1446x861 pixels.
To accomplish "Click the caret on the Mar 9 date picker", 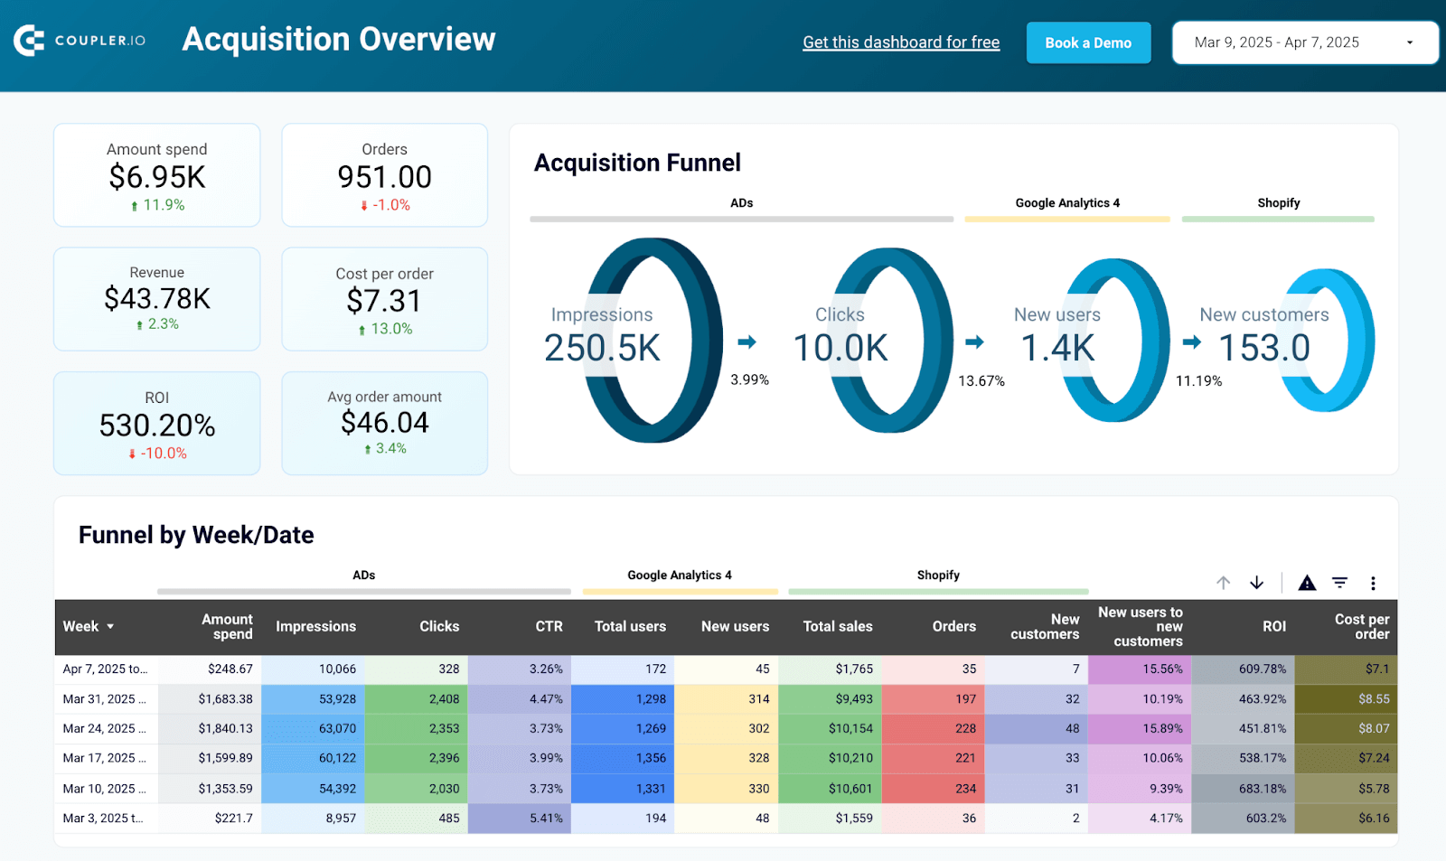I will coord(1408,42).
